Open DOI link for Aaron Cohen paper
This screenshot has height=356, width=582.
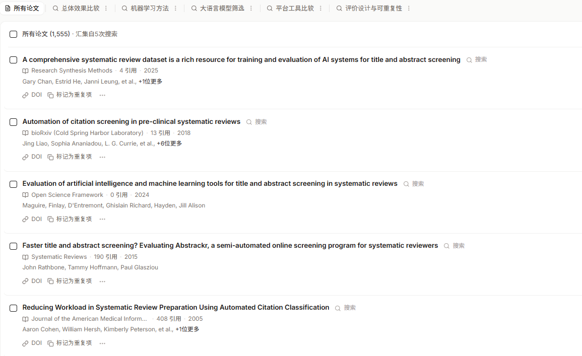[32, 343]
